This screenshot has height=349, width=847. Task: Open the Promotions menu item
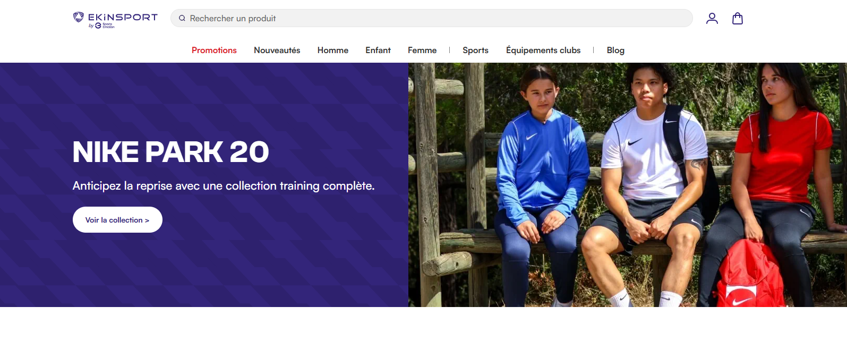[x=214, y=50]
